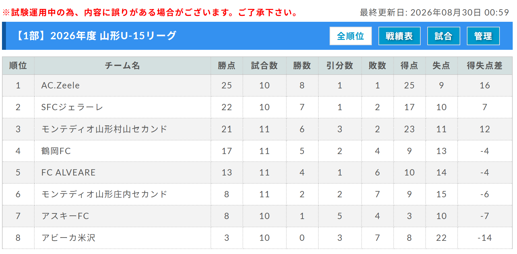Select モンテディオ山形村山セカンド team name

(104, 129)
